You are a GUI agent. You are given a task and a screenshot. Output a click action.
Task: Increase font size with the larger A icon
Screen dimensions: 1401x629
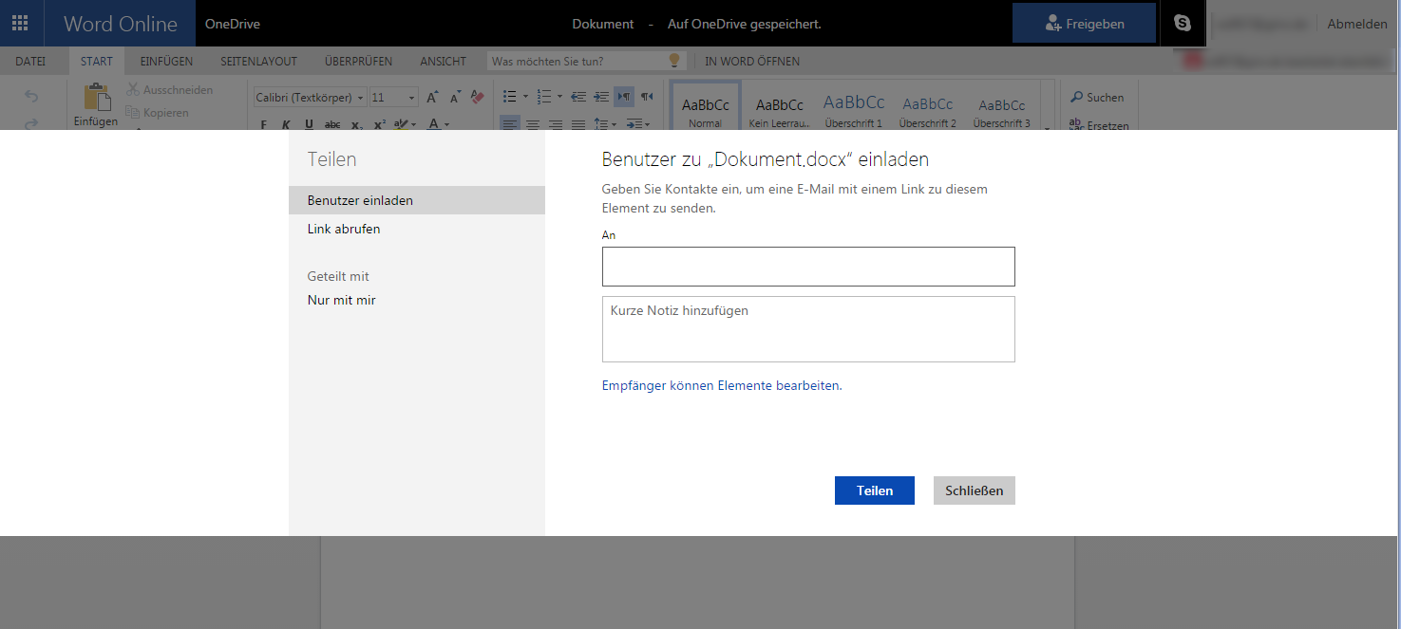tap(432, 98)
